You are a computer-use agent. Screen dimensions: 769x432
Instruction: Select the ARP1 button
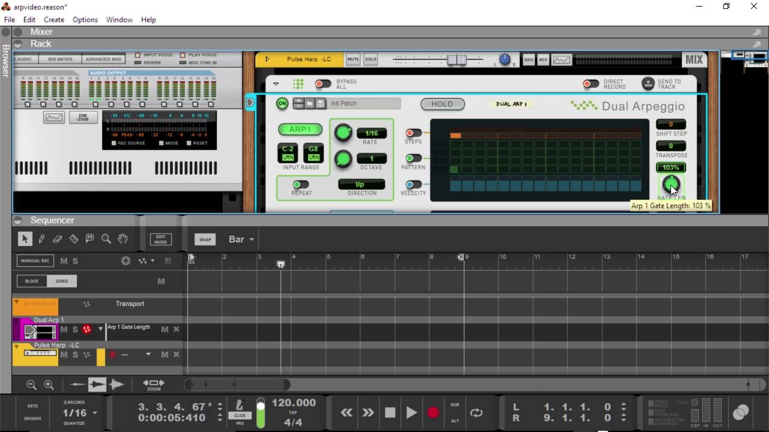tap(300, 130)
